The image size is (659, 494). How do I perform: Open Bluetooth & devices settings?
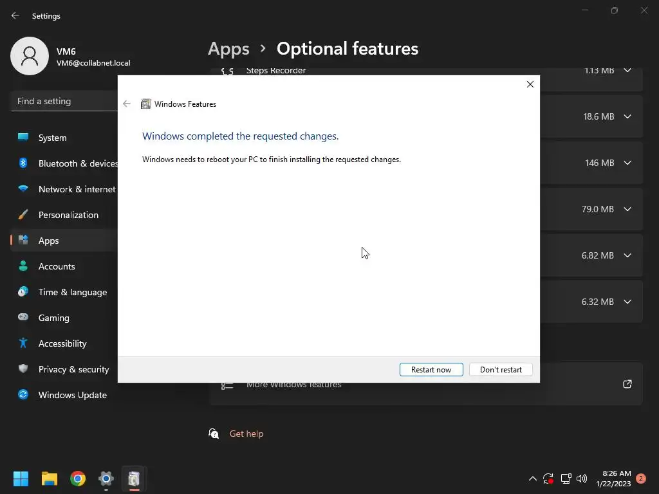tap(64, 163)
